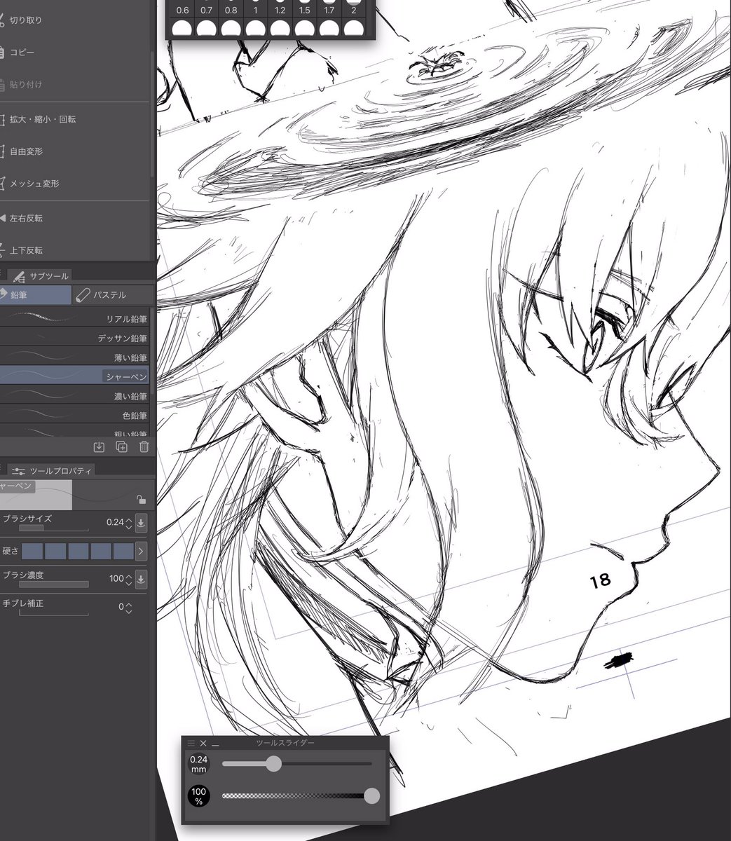The height and width of the screenshot is (841, 731).
Task: Click the brush size slider in ツールスライダー
Action: tap(296, 764)
